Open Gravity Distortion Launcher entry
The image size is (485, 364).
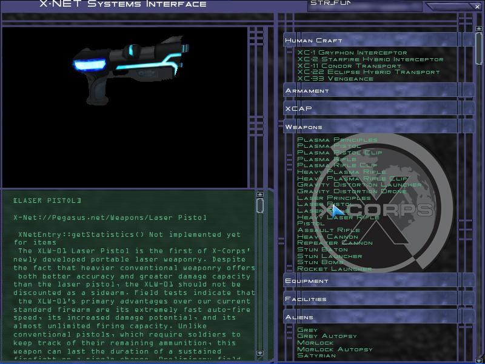pyautogui.click(x=360, y=185)
